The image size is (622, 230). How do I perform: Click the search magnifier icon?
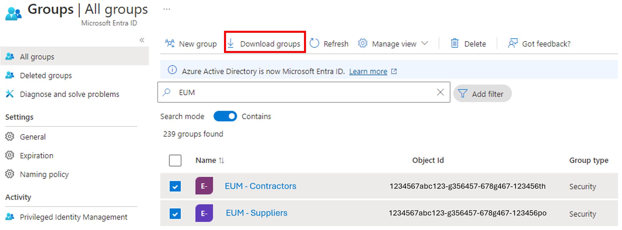166,92
